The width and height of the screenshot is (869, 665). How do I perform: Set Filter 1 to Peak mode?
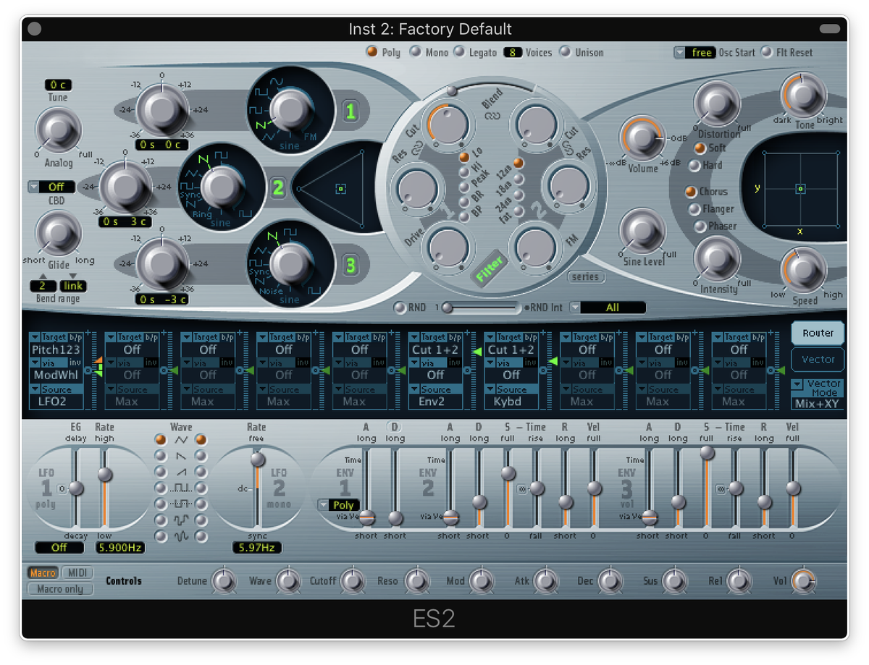[x=464, y=185]
